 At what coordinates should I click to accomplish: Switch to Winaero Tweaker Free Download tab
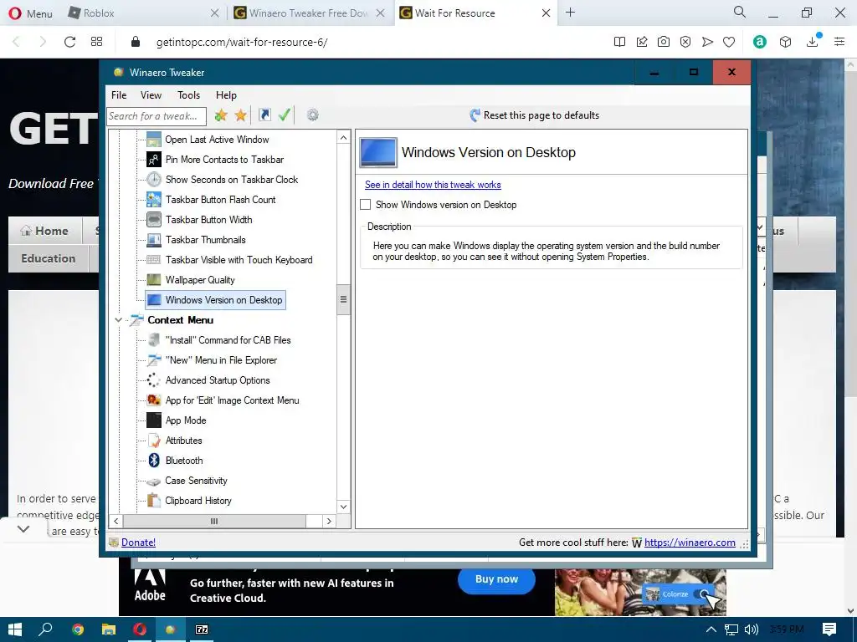click(309, 13)
